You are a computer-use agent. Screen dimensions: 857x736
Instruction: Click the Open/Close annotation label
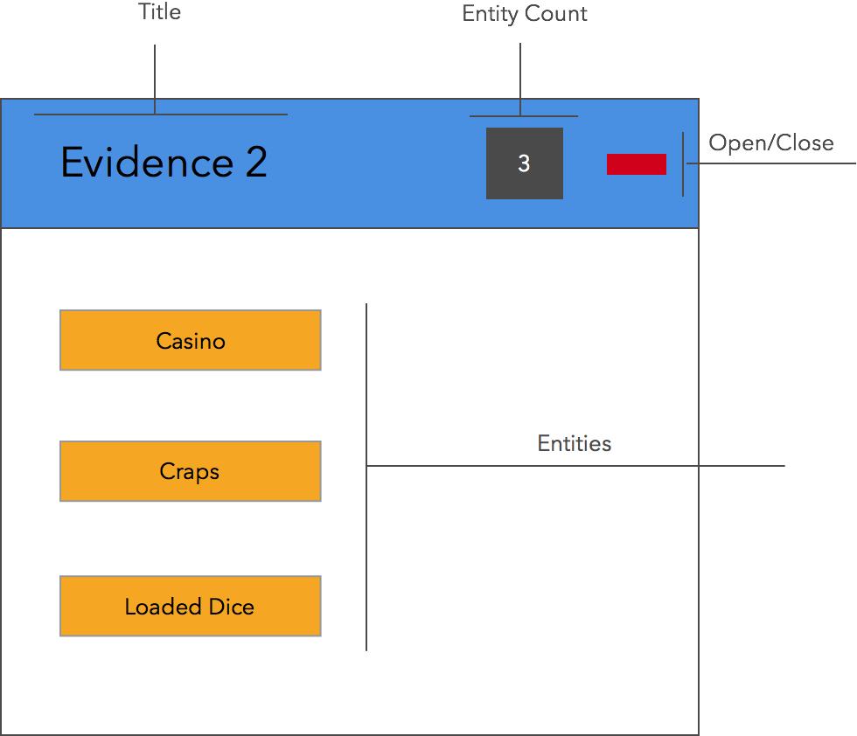point(771,143)
